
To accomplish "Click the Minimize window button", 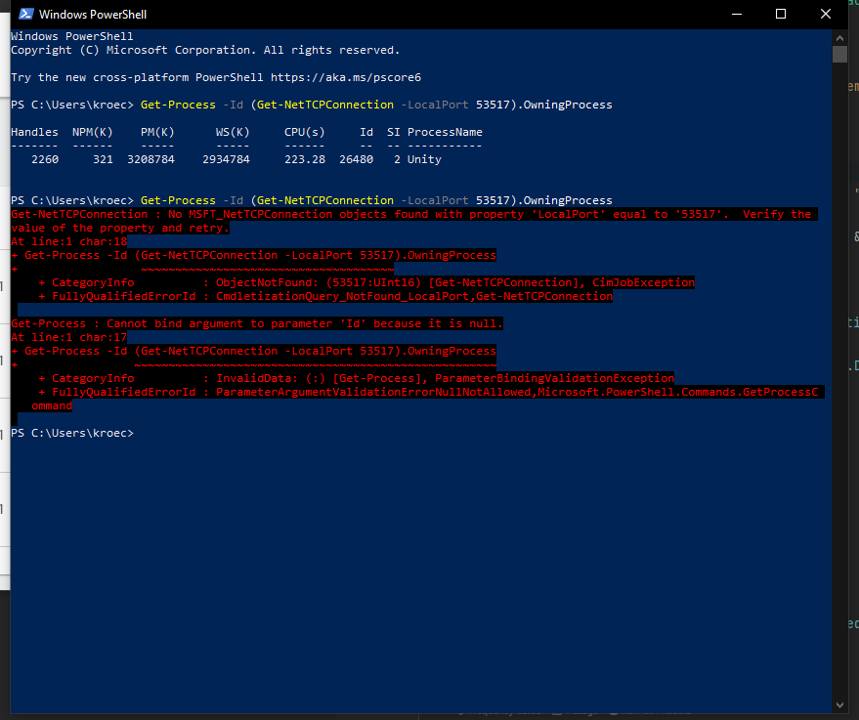I will pyautogui.click(x=736, y=14).
